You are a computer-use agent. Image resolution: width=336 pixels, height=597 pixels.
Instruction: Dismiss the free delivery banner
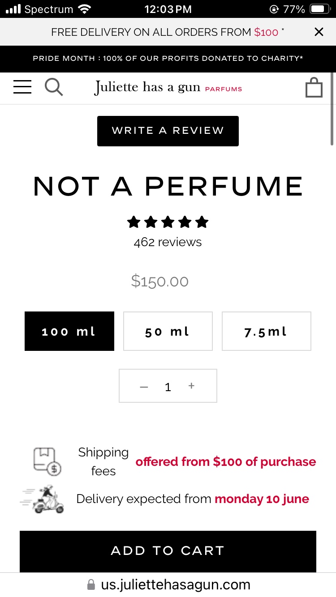(x=319, y=32)
